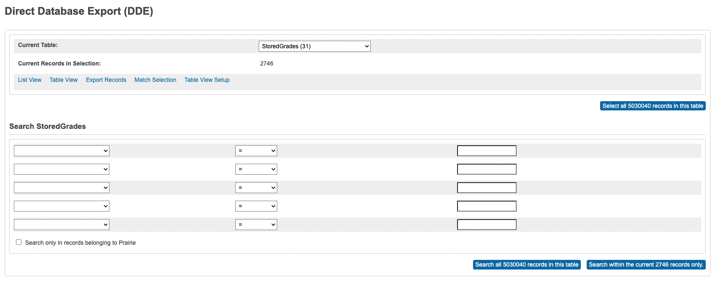Screen dimensions: 715x301
Task: Open the field dropdown in the second search row
Action: tap(62, 169)
